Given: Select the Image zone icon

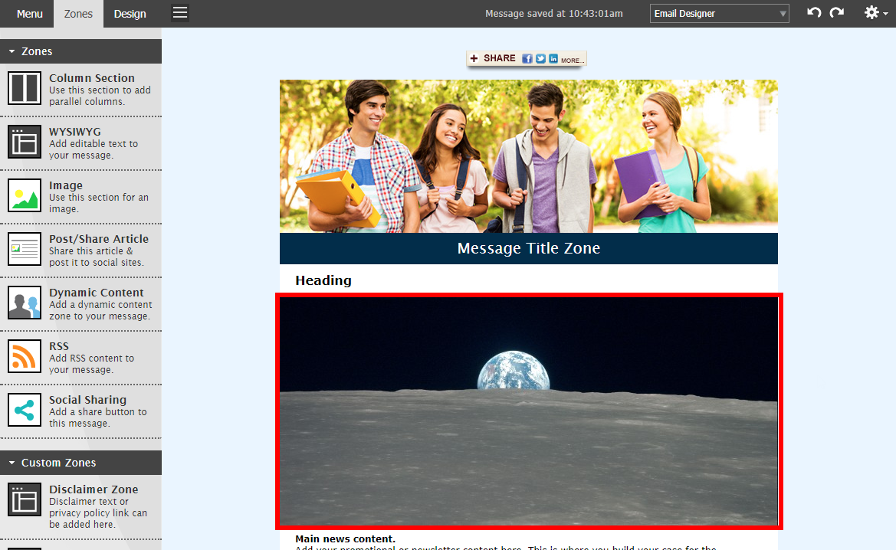Looking at the screenshot, I should tap(25, 196).
